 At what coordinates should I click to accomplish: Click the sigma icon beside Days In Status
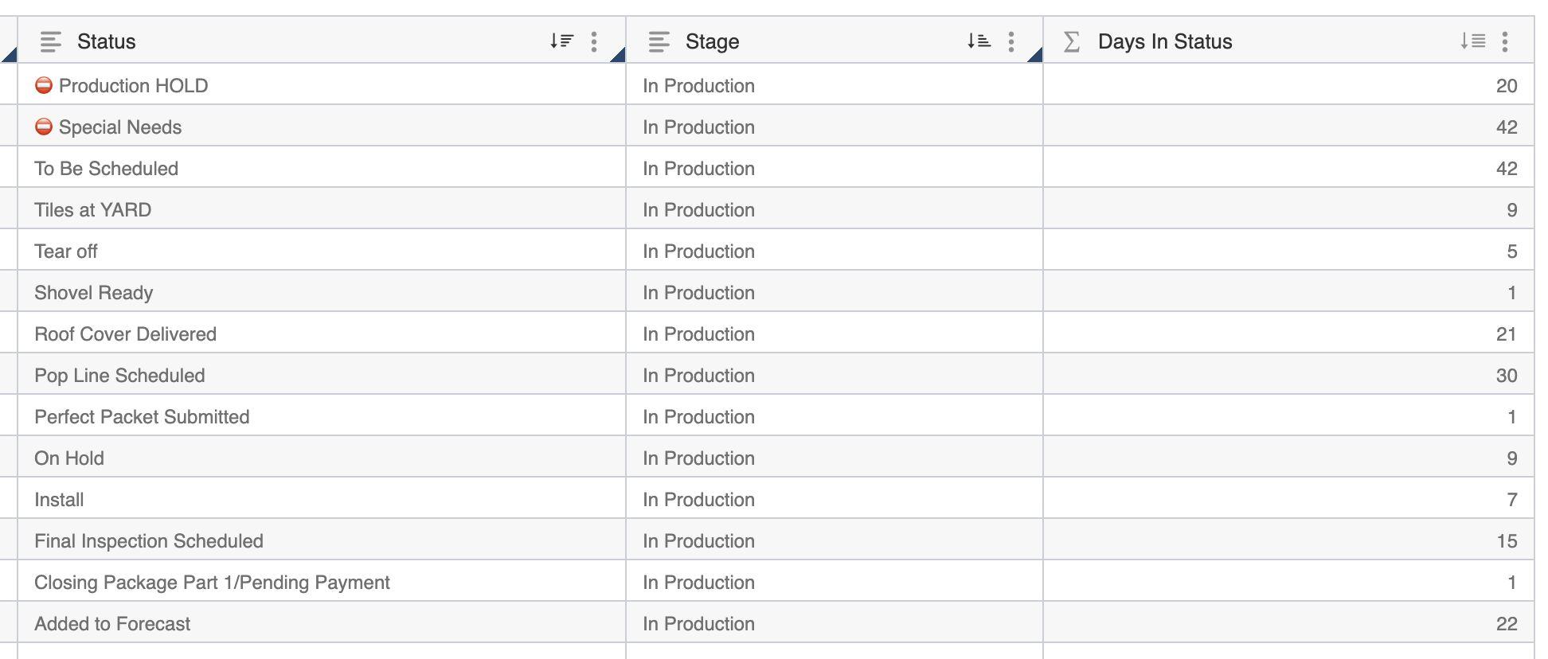pos(1072,41)
